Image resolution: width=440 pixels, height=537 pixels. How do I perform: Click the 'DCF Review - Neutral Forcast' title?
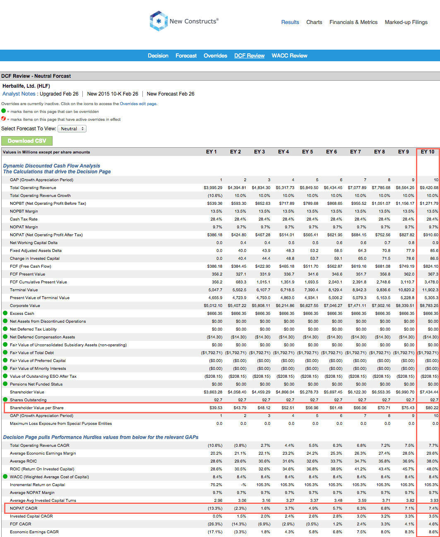(36, 76)
